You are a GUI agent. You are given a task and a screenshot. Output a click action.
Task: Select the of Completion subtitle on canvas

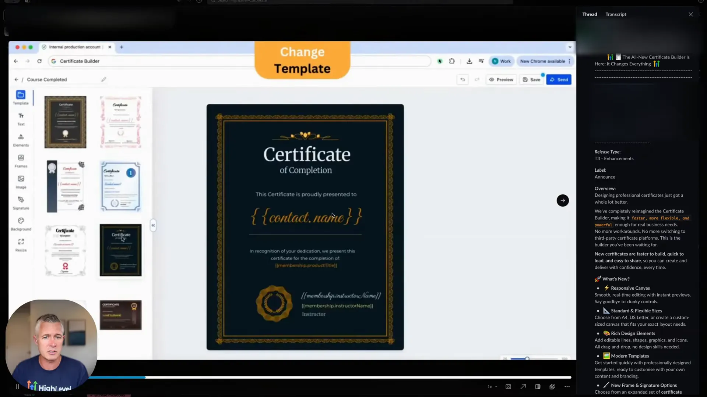306,170
